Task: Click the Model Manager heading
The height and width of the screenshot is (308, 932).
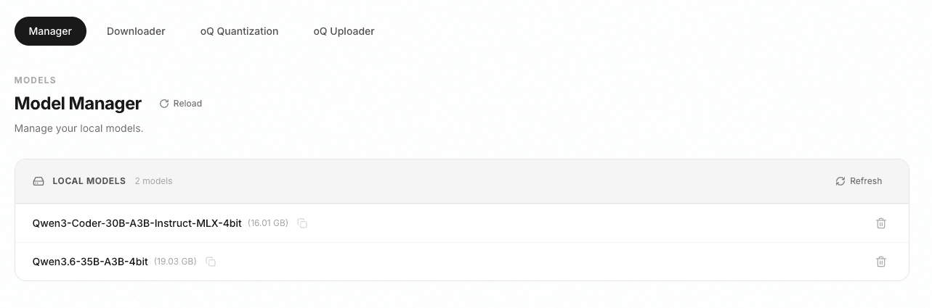Action: [x=78, y=104]
